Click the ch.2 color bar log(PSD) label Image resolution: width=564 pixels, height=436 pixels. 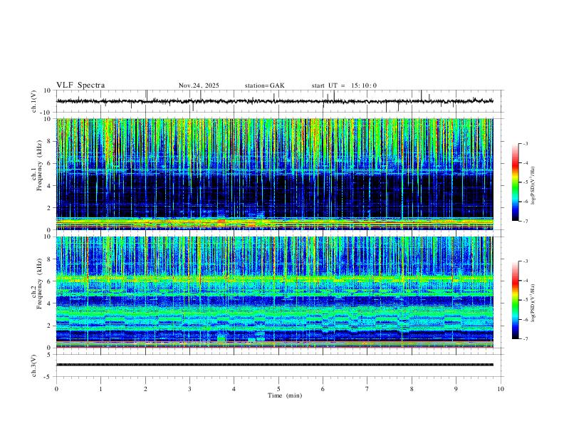click(x=533, y=303)
